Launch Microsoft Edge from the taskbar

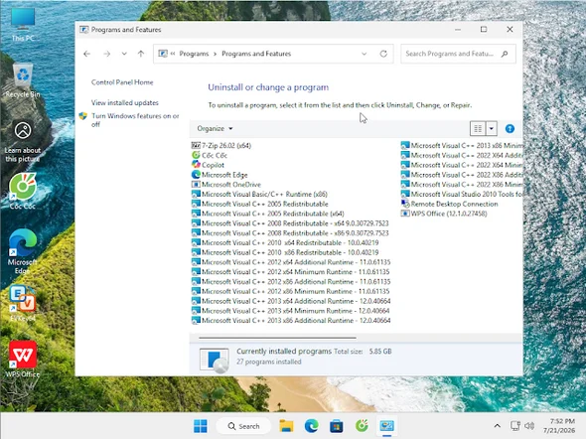tap(311, 426)
